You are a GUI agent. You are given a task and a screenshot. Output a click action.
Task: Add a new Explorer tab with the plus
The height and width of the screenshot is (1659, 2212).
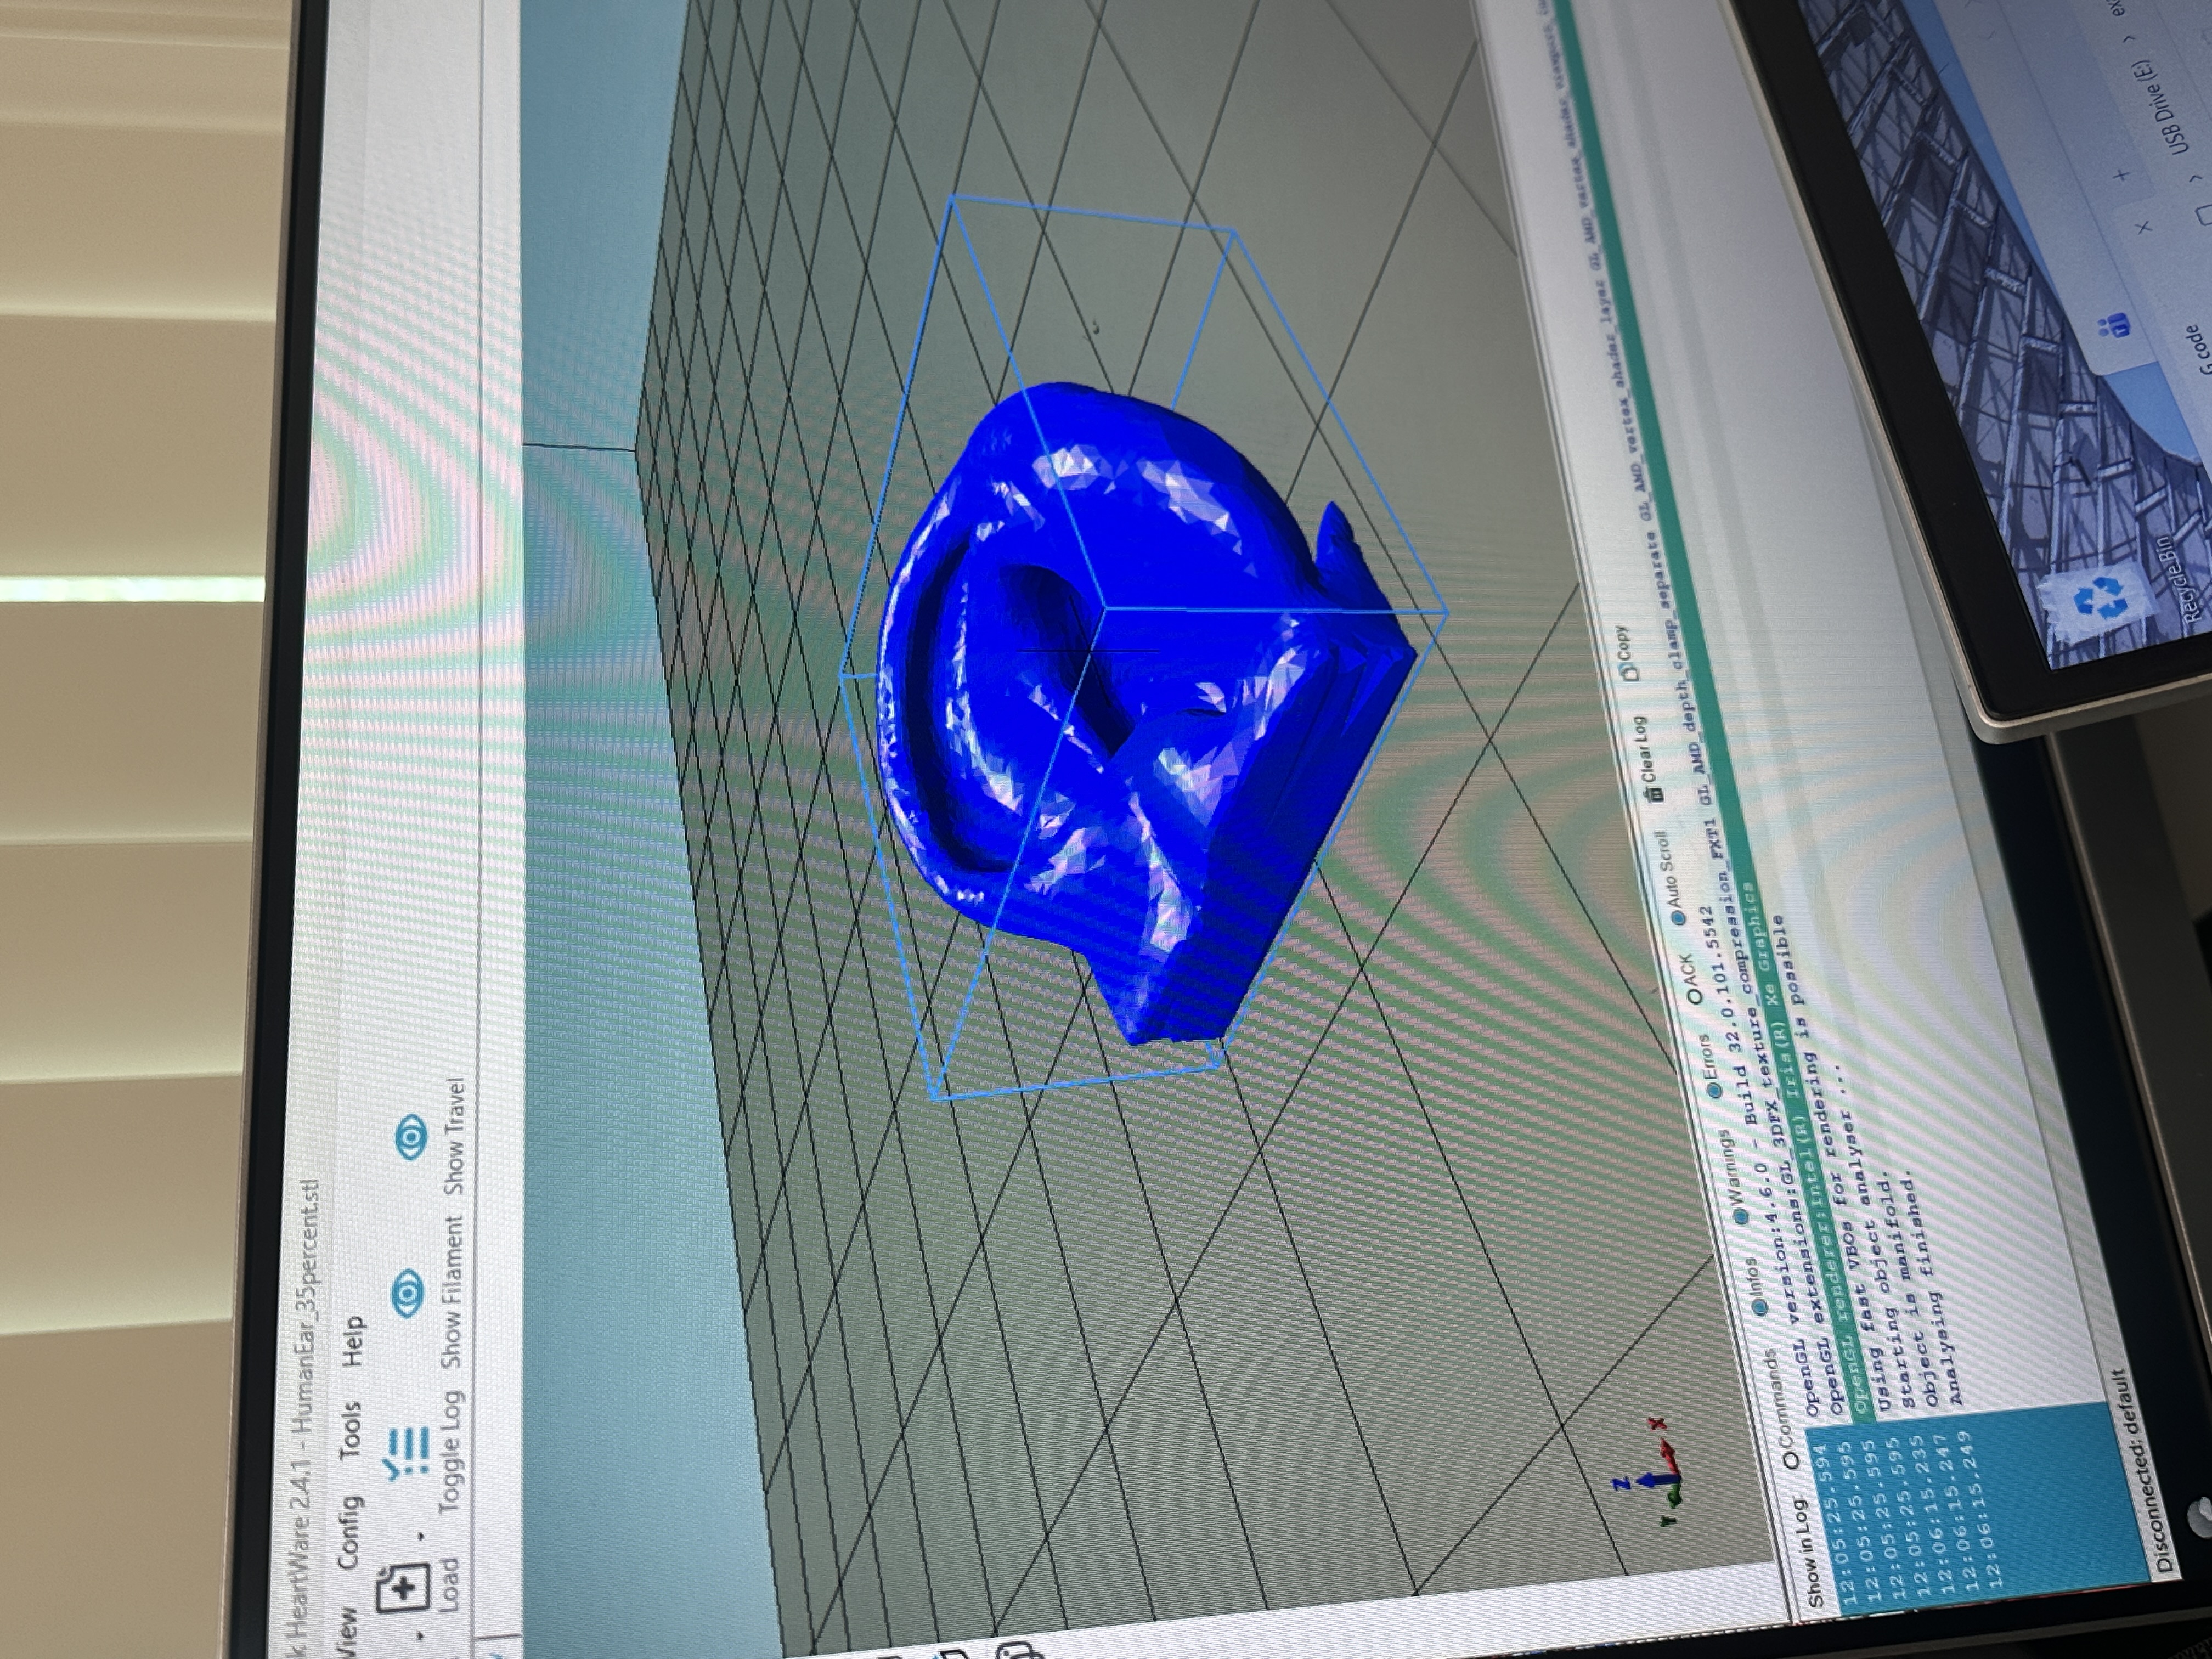click(x=2121, y=176)
